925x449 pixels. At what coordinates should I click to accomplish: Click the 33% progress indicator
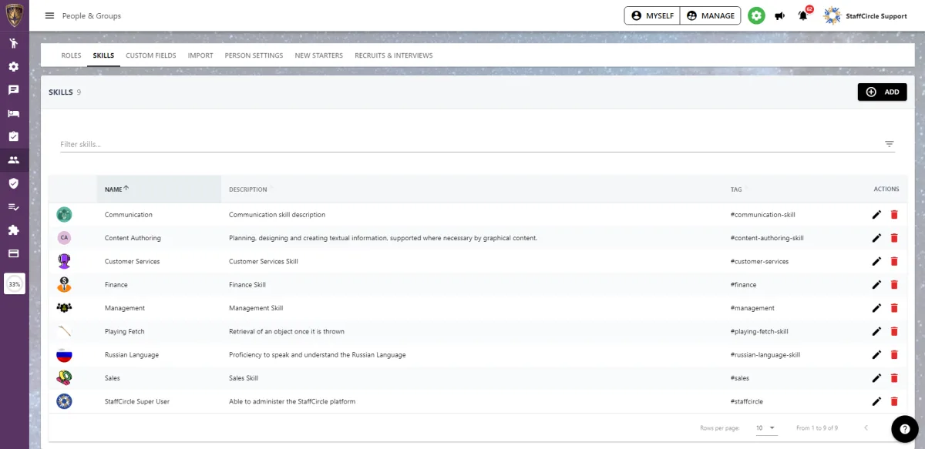(14, 284)
